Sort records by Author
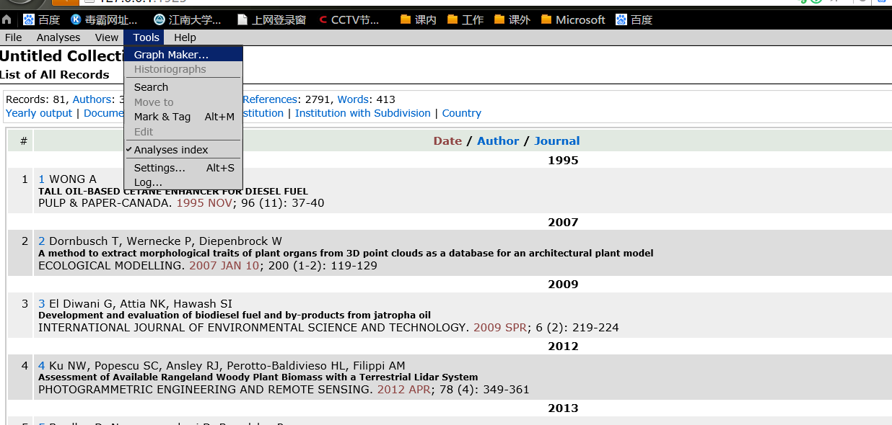This screenshot has height=425, width=892. (498, 140)
